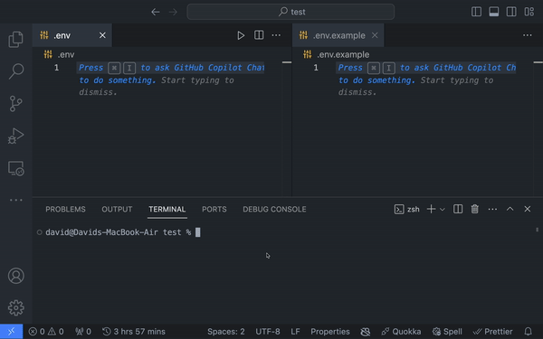Click the 3 hrs 57 mins status item
The height and width of the screenshot is (339, 543).
click(x=134, y=332)
